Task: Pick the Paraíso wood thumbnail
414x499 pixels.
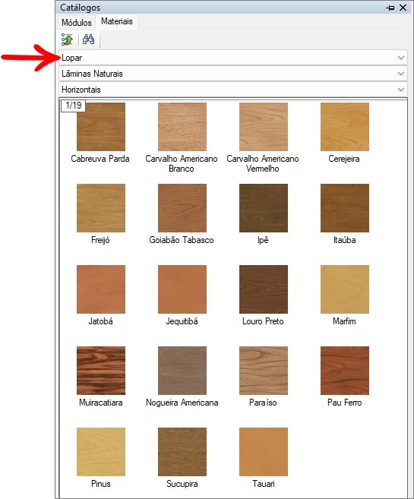Action: 264,371
